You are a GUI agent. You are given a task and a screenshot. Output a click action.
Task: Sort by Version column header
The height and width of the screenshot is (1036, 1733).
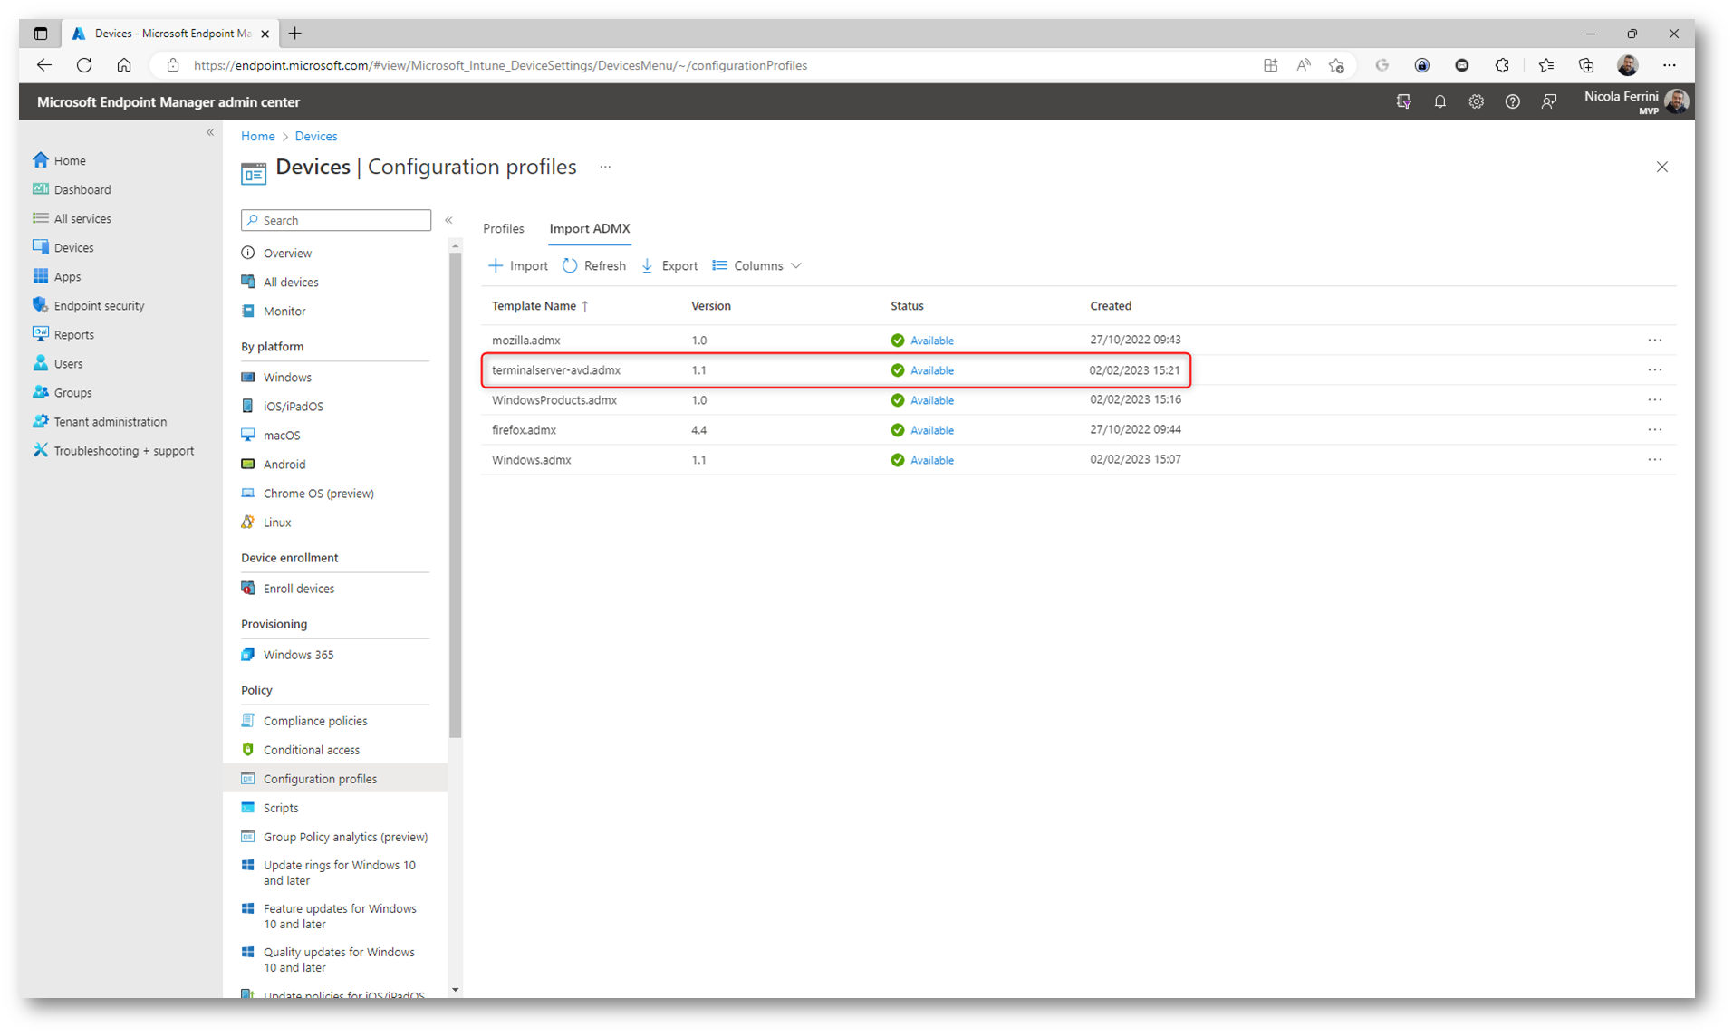click(x=711, y=305)
